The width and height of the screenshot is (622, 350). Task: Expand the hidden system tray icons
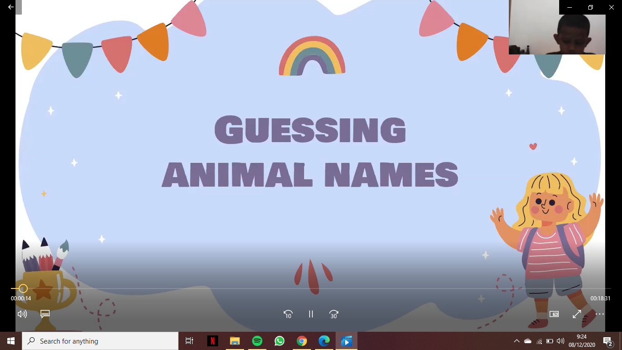[x=516, y=341]
